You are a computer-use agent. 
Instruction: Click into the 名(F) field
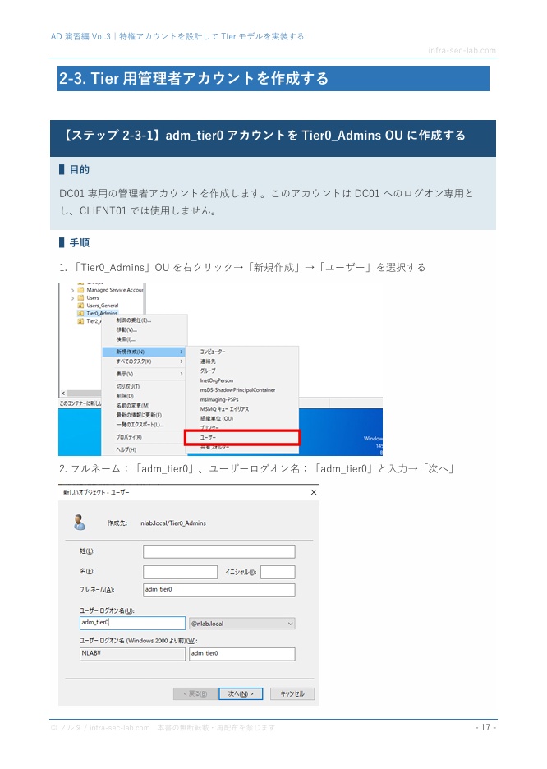pyautogui.click(x=181, y=572)
